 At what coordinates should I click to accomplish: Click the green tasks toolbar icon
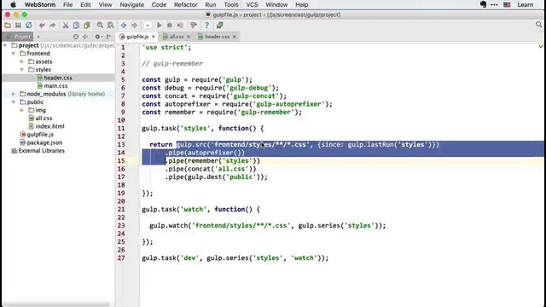pos(220,25)
